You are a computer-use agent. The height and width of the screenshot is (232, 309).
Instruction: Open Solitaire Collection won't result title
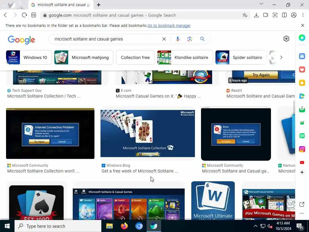pos(43,171)
